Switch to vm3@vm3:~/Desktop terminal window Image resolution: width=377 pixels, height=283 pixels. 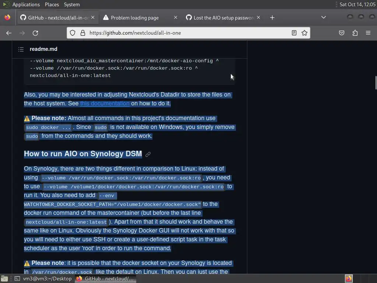(x=43, y=279)
